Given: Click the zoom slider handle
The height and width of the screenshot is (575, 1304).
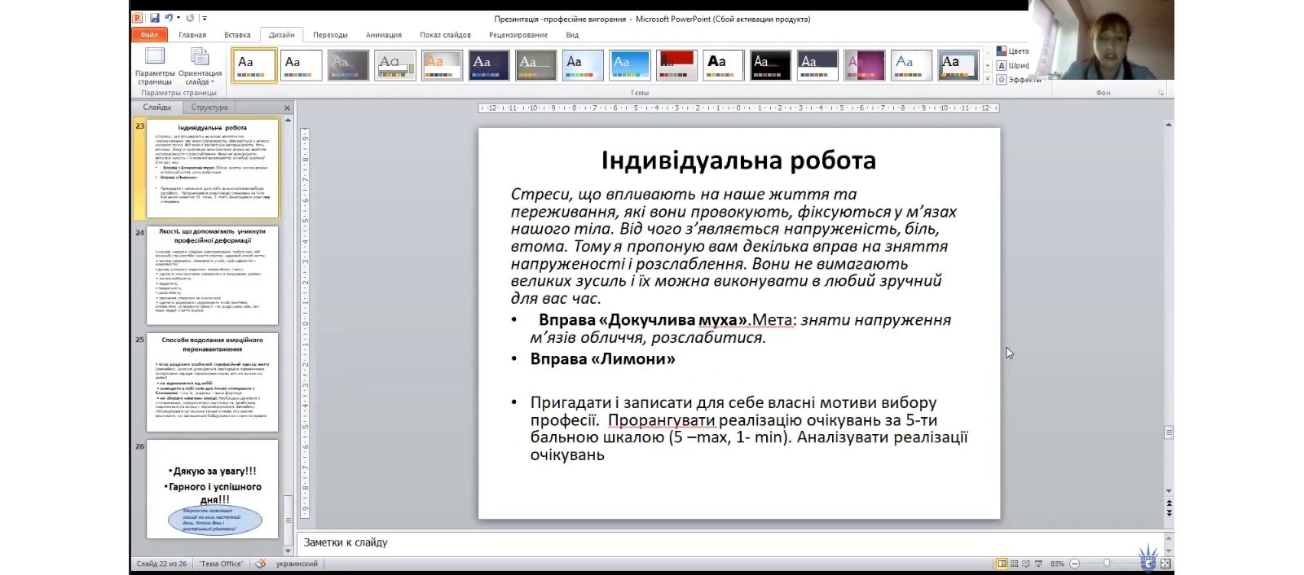Looking at the screenshot, I should [x=1107, y=564].
